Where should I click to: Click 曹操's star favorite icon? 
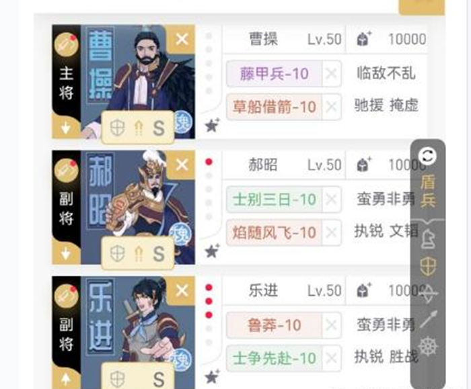[213, 126]
